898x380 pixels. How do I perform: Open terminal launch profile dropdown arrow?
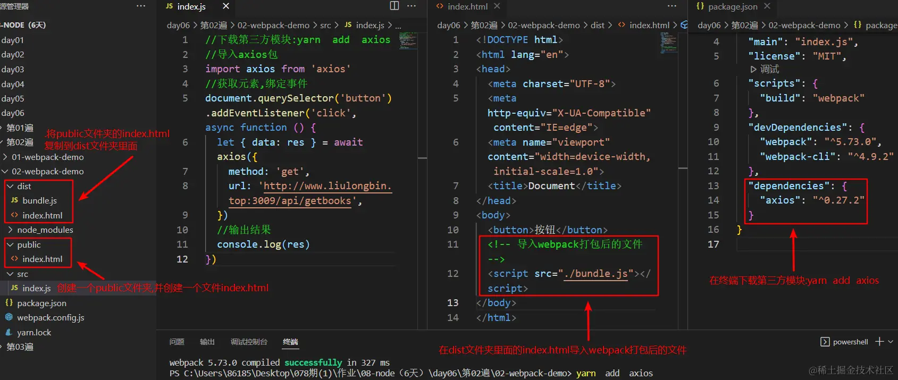(891, 341)
